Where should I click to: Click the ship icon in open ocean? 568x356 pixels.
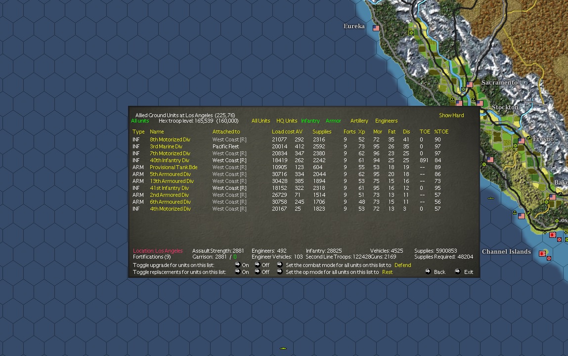pos(283,349)
